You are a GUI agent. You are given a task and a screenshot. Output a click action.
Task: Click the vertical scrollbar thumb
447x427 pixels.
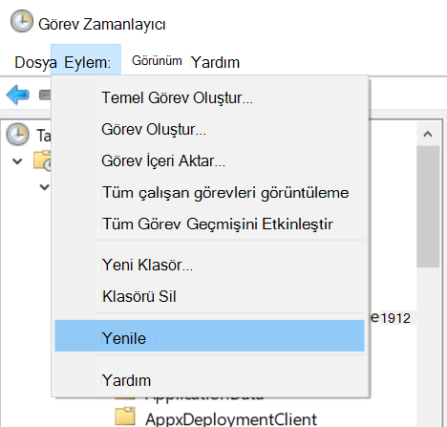(428, 207)
